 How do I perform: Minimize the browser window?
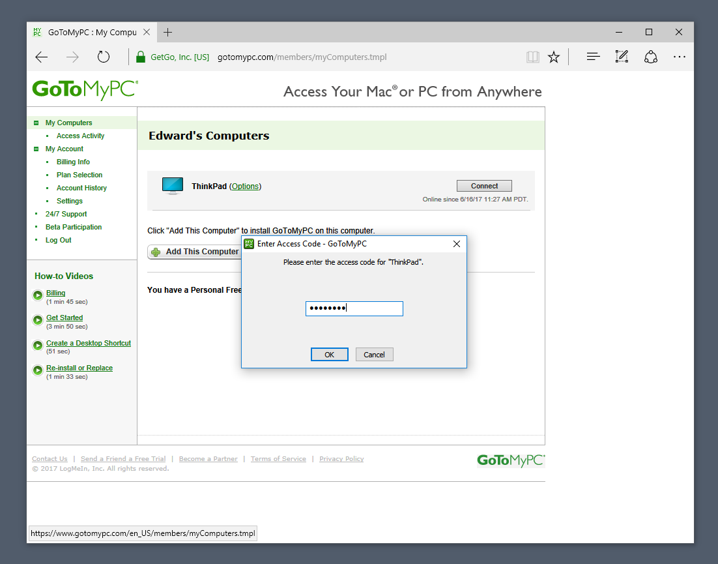(x=618, y=32)
